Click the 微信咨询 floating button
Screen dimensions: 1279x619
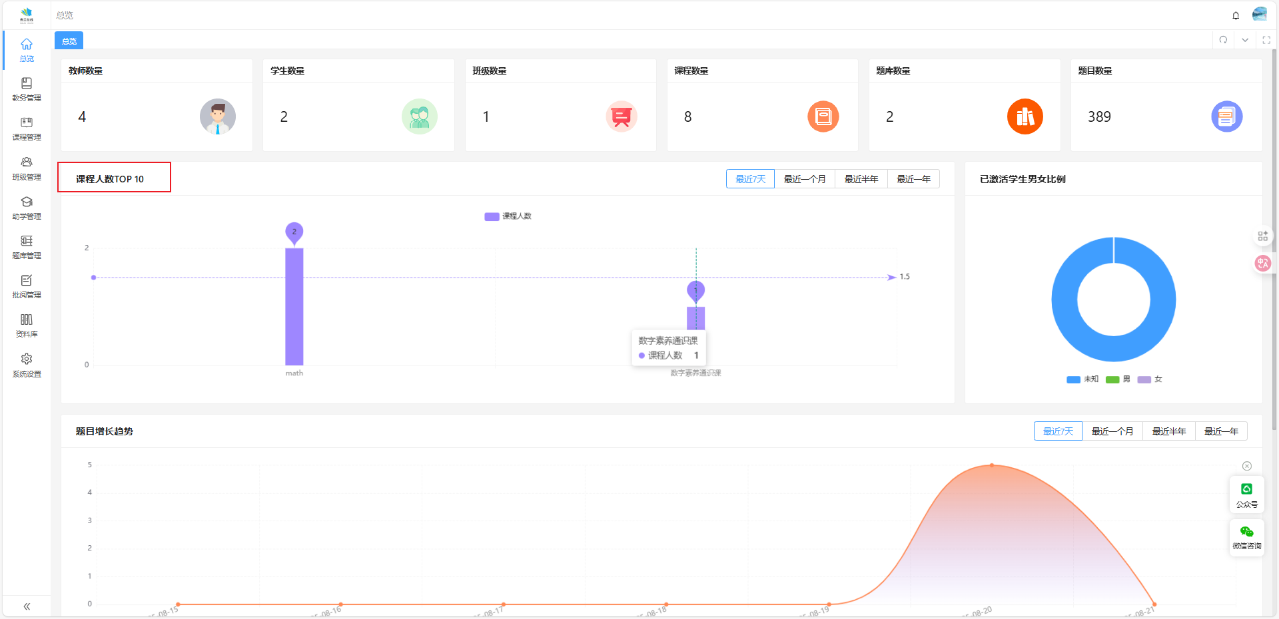(1246, 537)
